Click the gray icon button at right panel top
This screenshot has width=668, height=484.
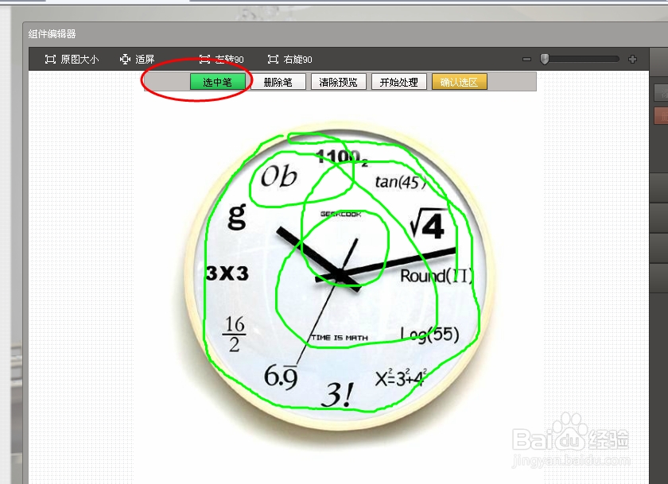[662, 91]
